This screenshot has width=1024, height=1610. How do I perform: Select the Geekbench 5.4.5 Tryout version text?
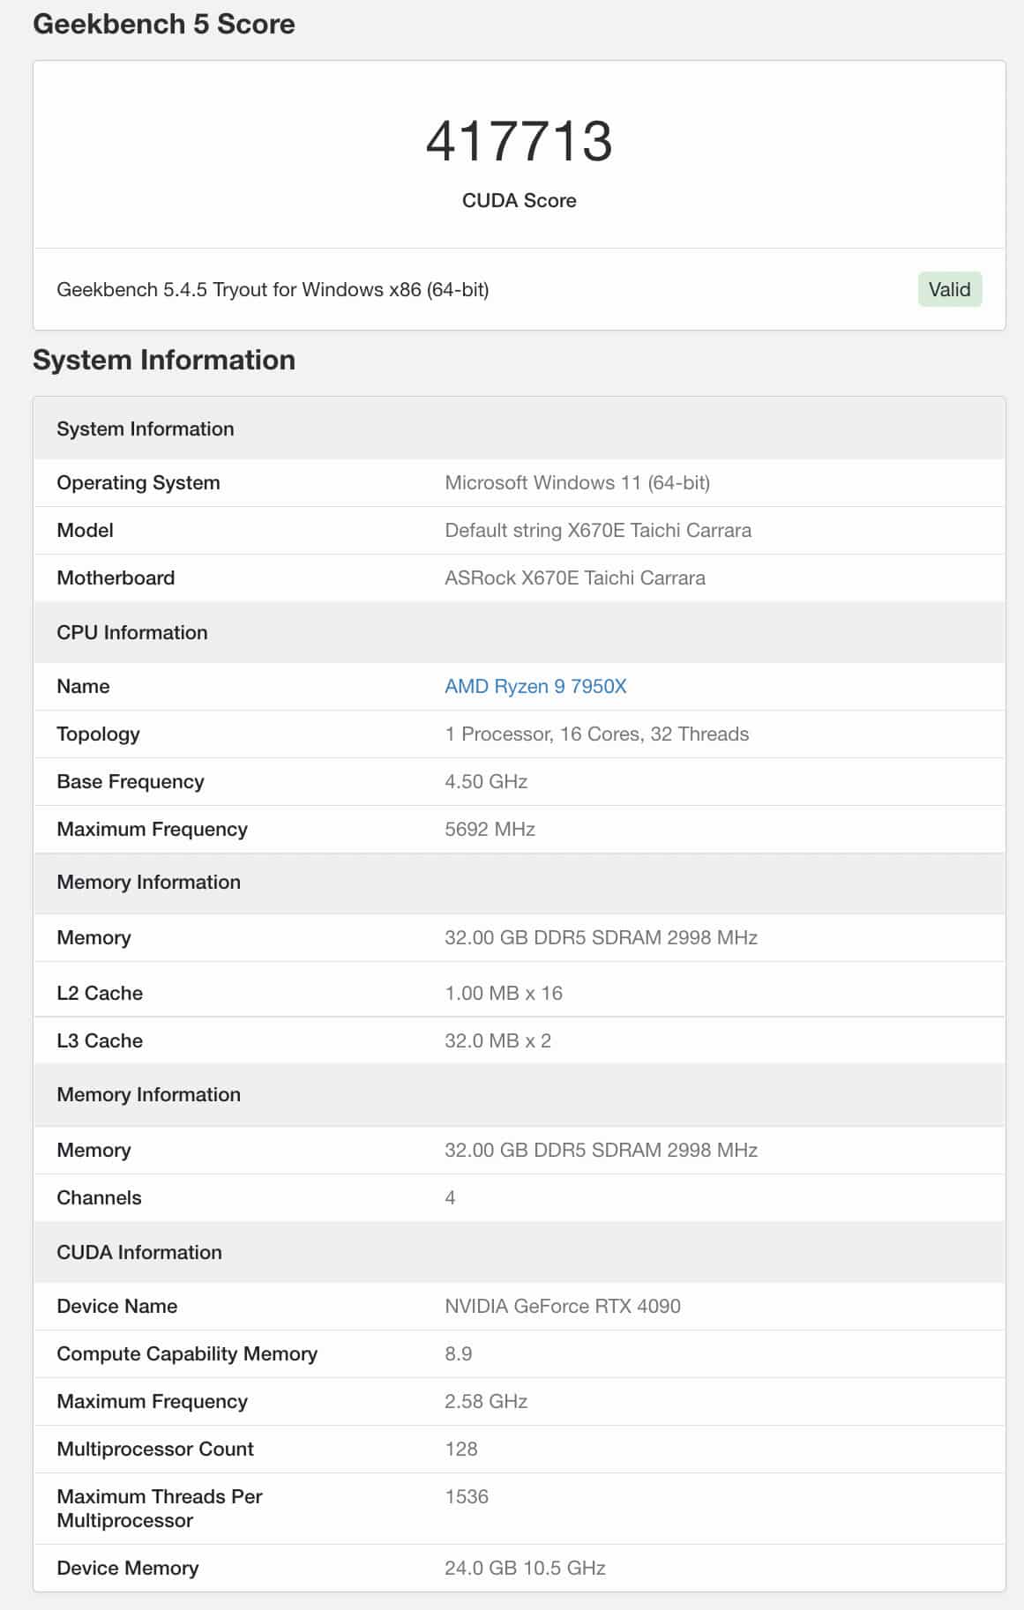coord(273,289)
